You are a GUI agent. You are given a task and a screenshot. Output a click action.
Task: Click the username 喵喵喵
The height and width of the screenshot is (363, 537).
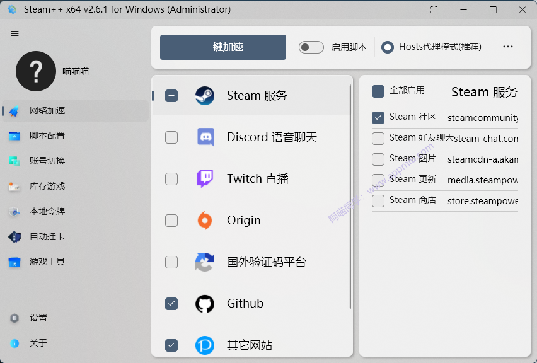76,71
